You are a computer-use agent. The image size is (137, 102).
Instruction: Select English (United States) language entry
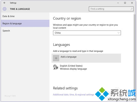pos(86,67)
